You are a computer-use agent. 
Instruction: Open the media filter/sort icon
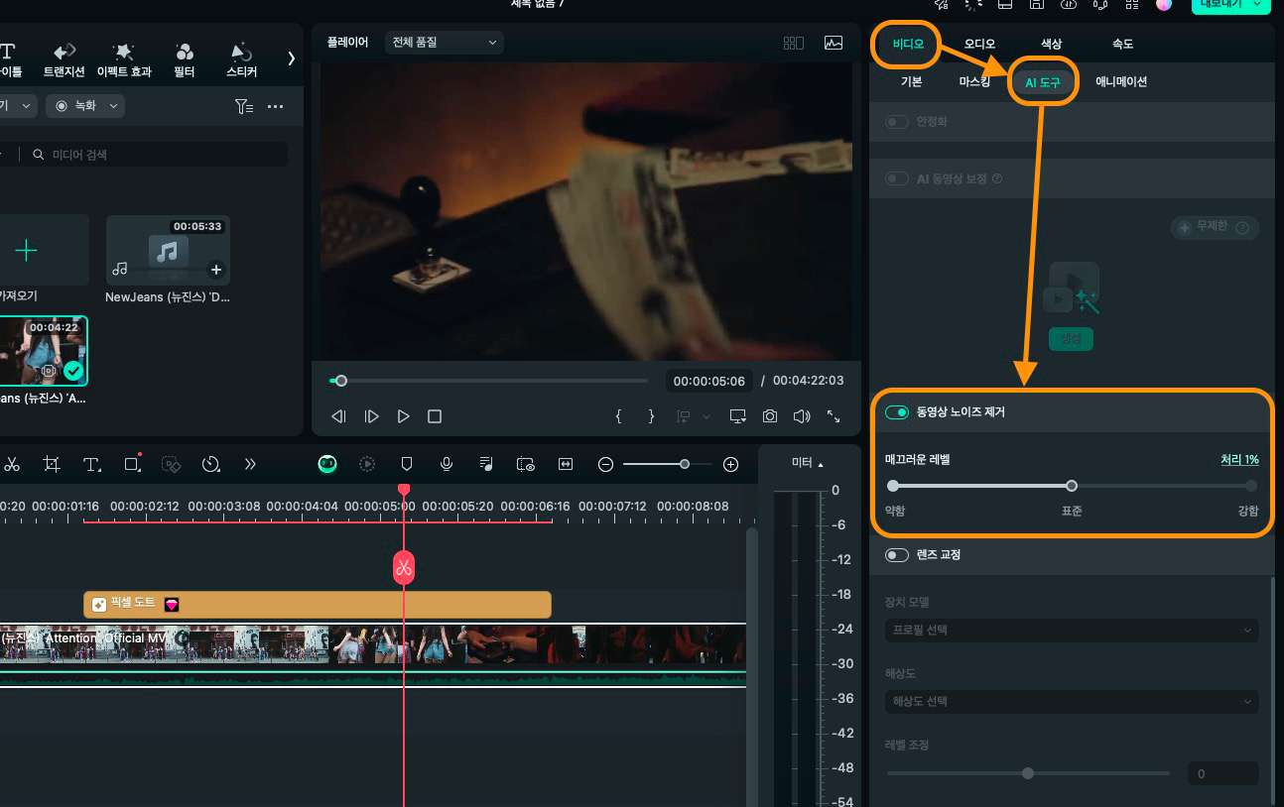(x=244, y=106)
